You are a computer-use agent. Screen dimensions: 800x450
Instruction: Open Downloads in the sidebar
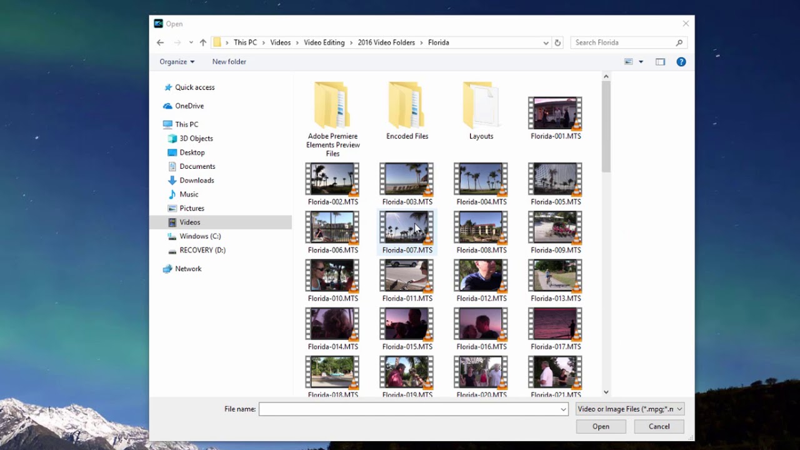pos(191,181)
